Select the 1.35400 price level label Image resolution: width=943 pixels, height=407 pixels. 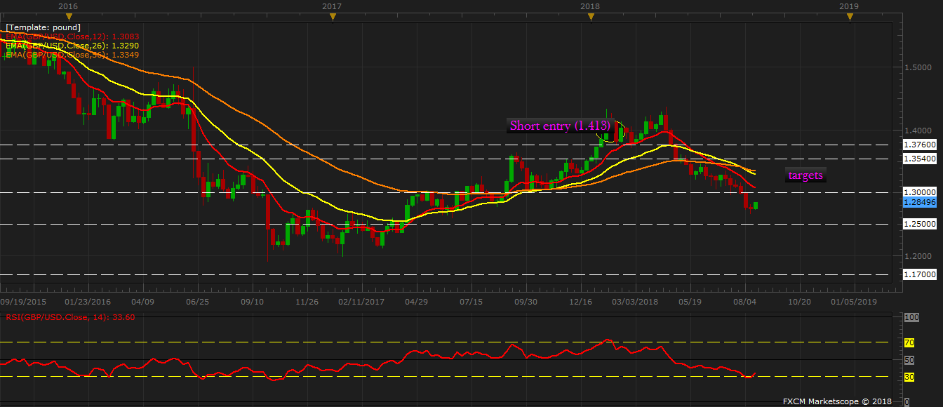pyautogui.click(x=918, y=159)
